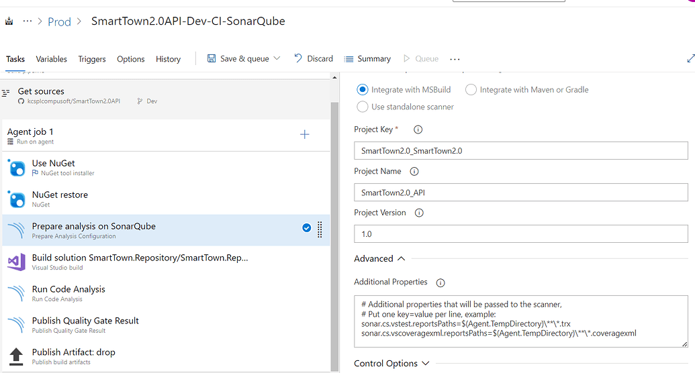Select Integrate with MSBuild radio button
This screenshot has height=373, width=695.
(363, 90)
